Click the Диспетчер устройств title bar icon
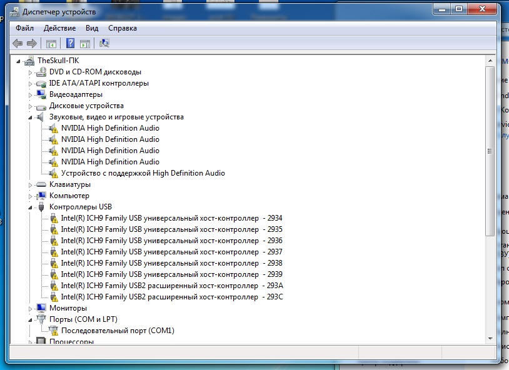This screenshot has width=509, height=370. 14,12
